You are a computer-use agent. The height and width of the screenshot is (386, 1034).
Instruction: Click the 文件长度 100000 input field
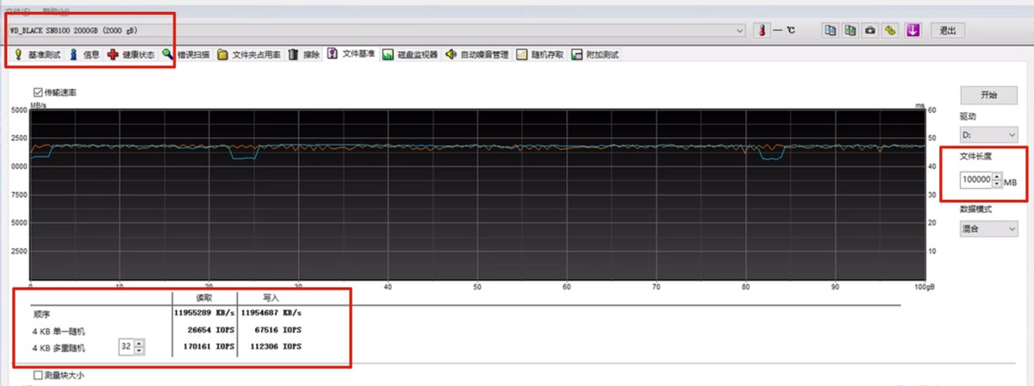pyautogui.click(x=975, y=181)
